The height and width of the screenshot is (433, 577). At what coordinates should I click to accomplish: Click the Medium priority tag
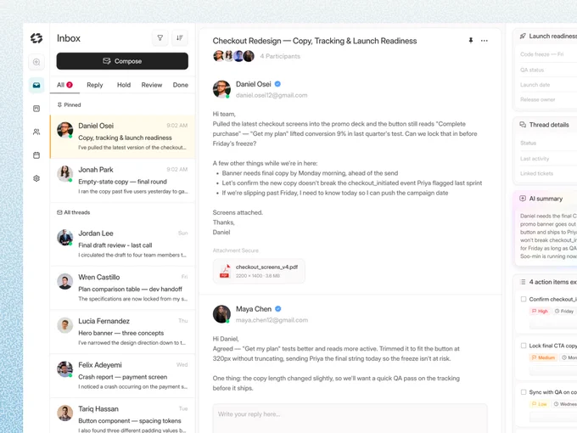(x=543, y=357)
